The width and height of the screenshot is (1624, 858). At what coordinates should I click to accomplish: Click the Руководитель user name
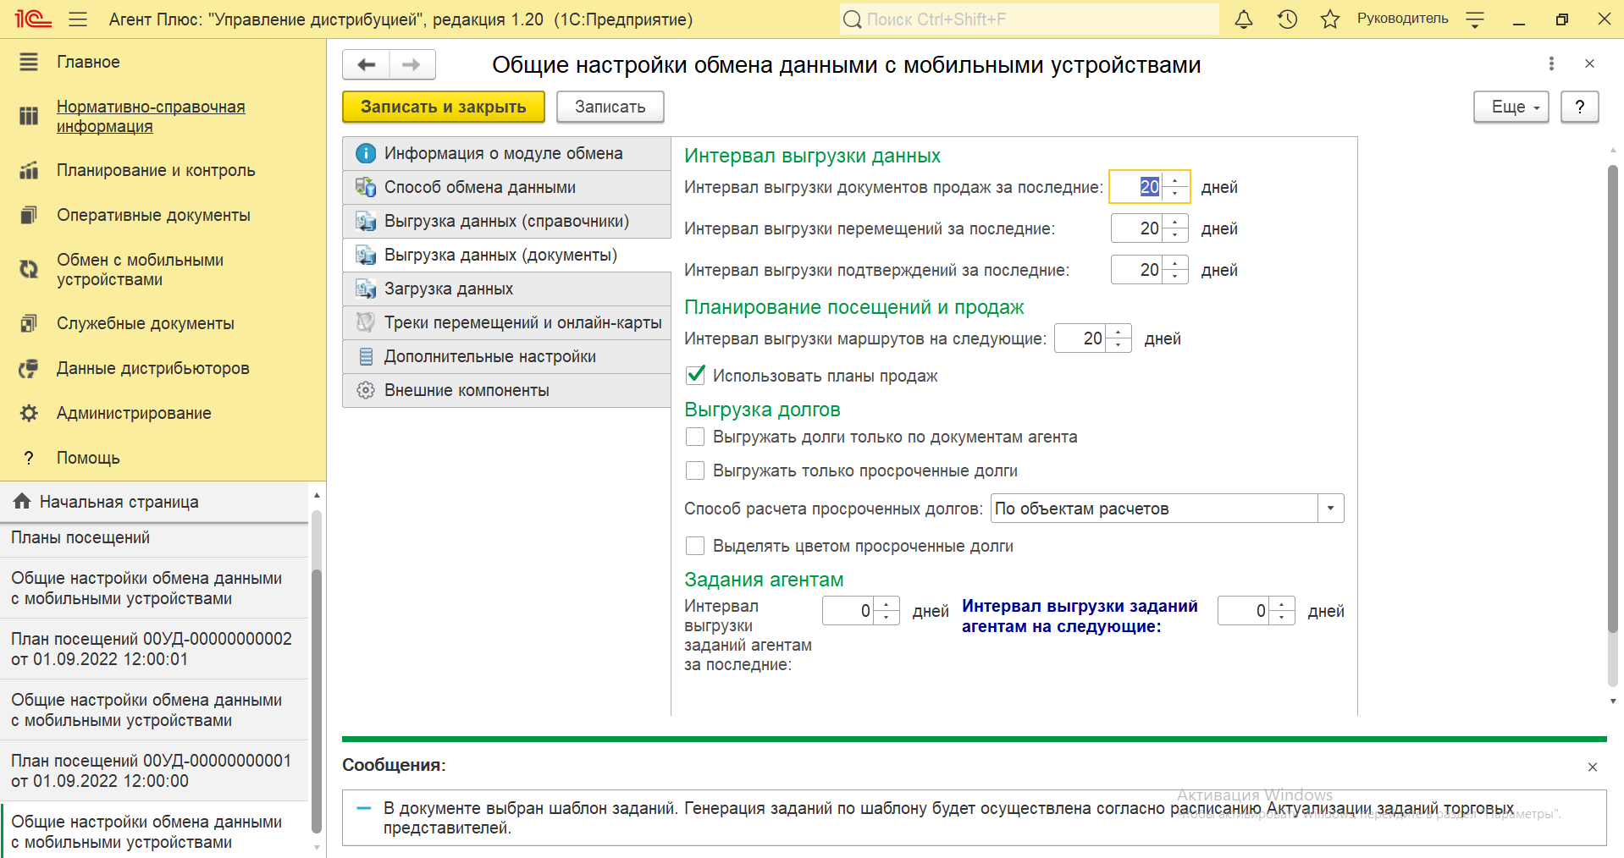click(x=1402, y=19)
